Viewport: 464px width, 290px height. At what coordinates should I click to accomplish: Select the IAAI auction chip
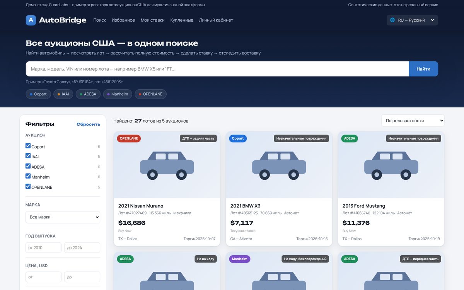[x=63, y=94]
